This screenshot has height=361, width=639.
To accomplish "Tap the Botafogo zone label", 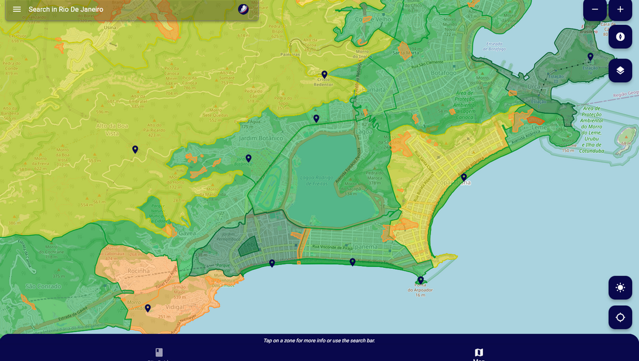I will (444, 73).
